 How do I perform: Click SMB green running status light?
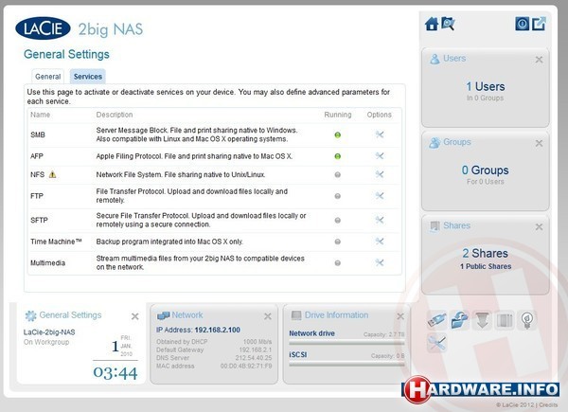tap(337, 134)
